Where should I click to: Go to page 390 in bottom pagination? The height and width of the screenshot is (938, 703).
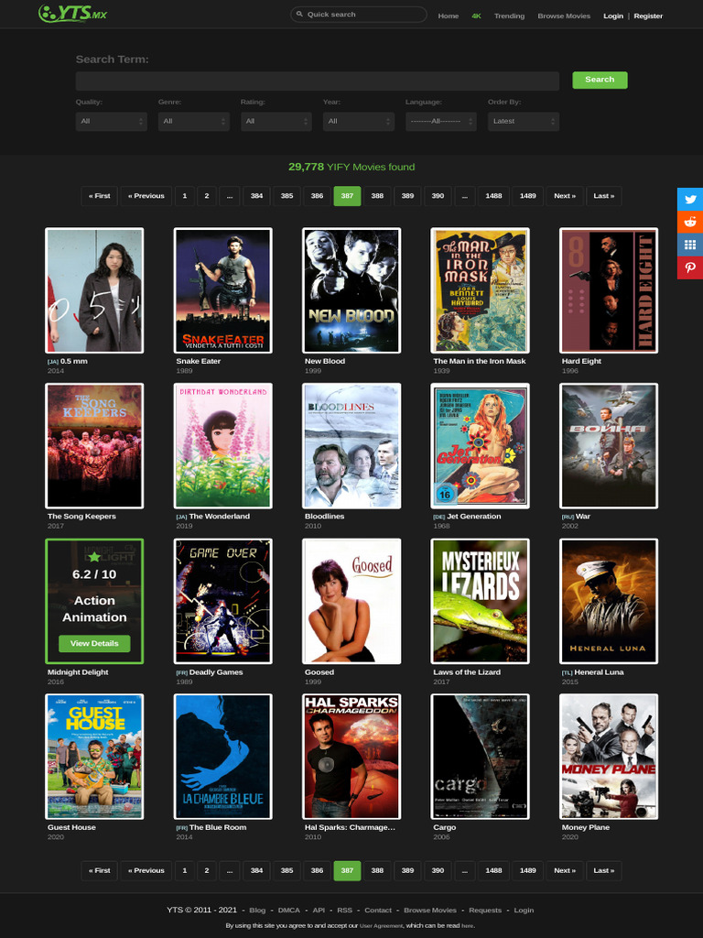coord(438,871)
